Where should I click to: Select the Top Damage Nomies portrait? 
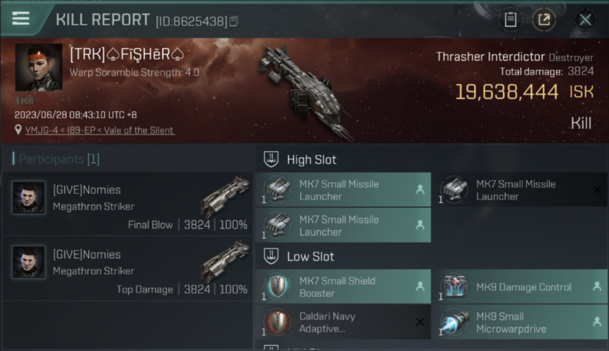coord(29,262)
